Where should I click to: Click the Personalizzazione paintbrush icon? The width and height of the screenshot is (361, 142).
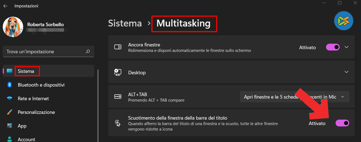(10, 112)
